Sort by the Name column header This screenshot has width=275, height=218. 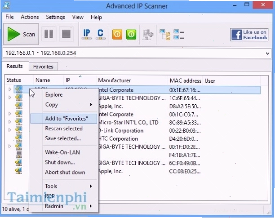click(48, 80)
